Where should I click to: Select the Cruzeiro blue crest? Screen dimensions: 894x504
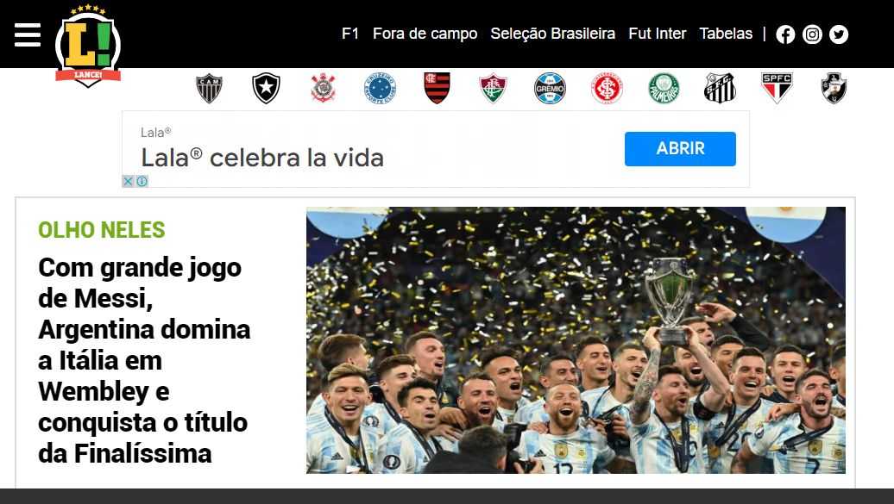pyautogui.click(x=381, y=88)
